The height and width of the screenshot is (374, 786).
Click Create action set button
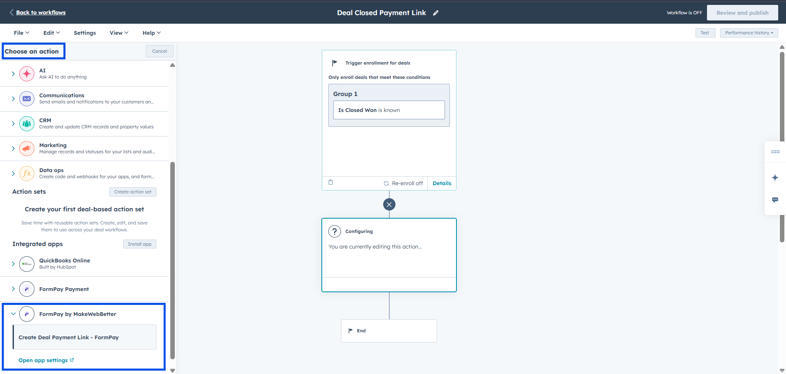tap(133, 192)
